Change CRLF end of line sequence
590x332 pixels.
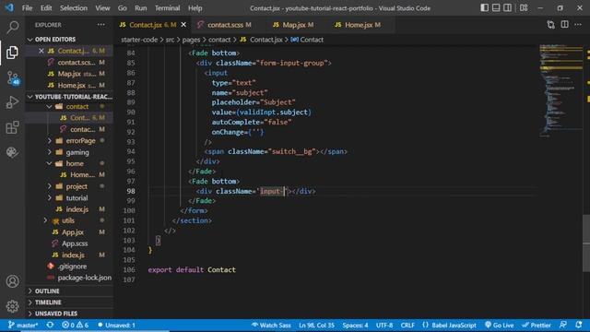click(407, 325)
